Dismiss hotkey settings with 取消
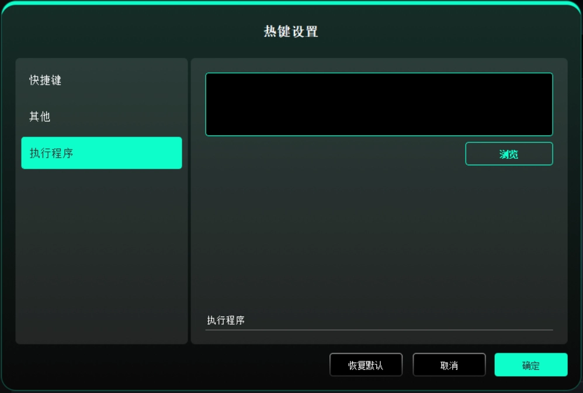 pos(449,365)
